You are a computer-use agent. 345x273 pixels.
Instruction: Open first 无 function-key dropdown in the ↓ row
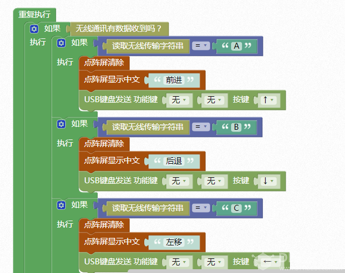coord(179,181)
